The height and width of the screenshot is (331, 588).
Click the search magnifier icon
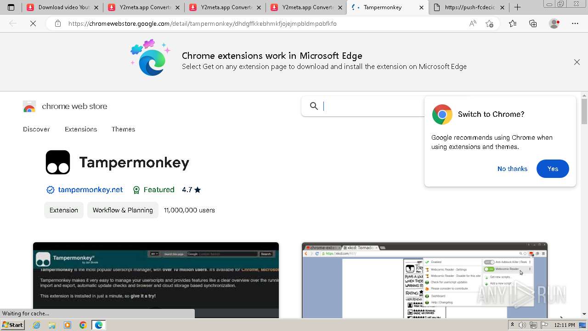[x=314, y=106]
